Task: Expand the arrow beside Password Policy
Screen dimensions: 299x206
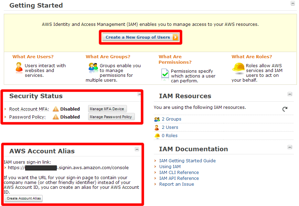Action: [x=6, y=117]
